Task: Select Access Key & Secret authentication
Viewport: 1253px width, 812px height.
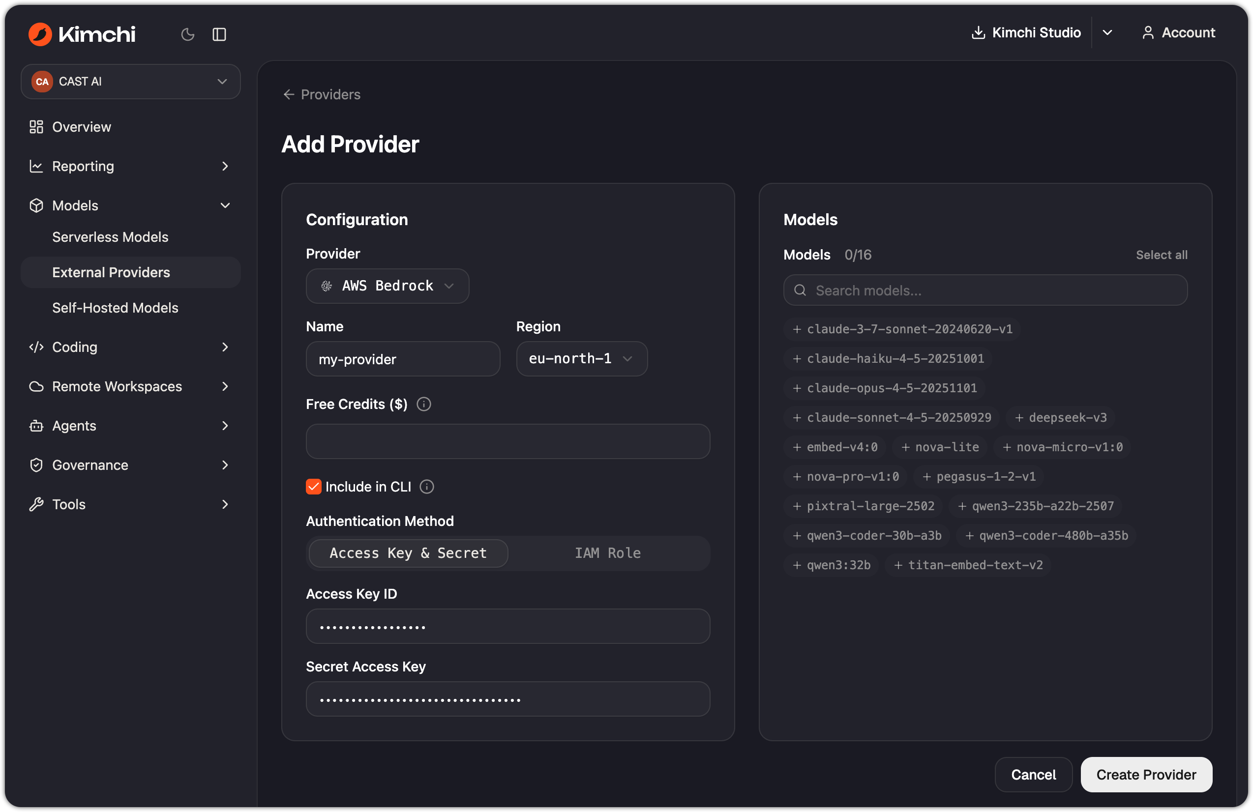Action: [408, 553]
